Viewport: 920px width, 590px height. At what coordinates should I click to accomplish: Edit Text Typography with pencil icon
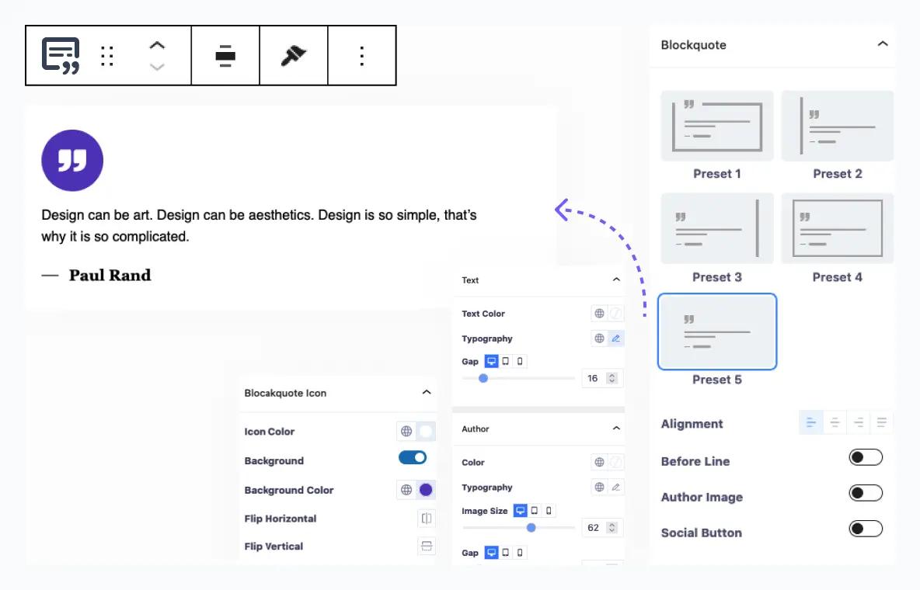616,338
